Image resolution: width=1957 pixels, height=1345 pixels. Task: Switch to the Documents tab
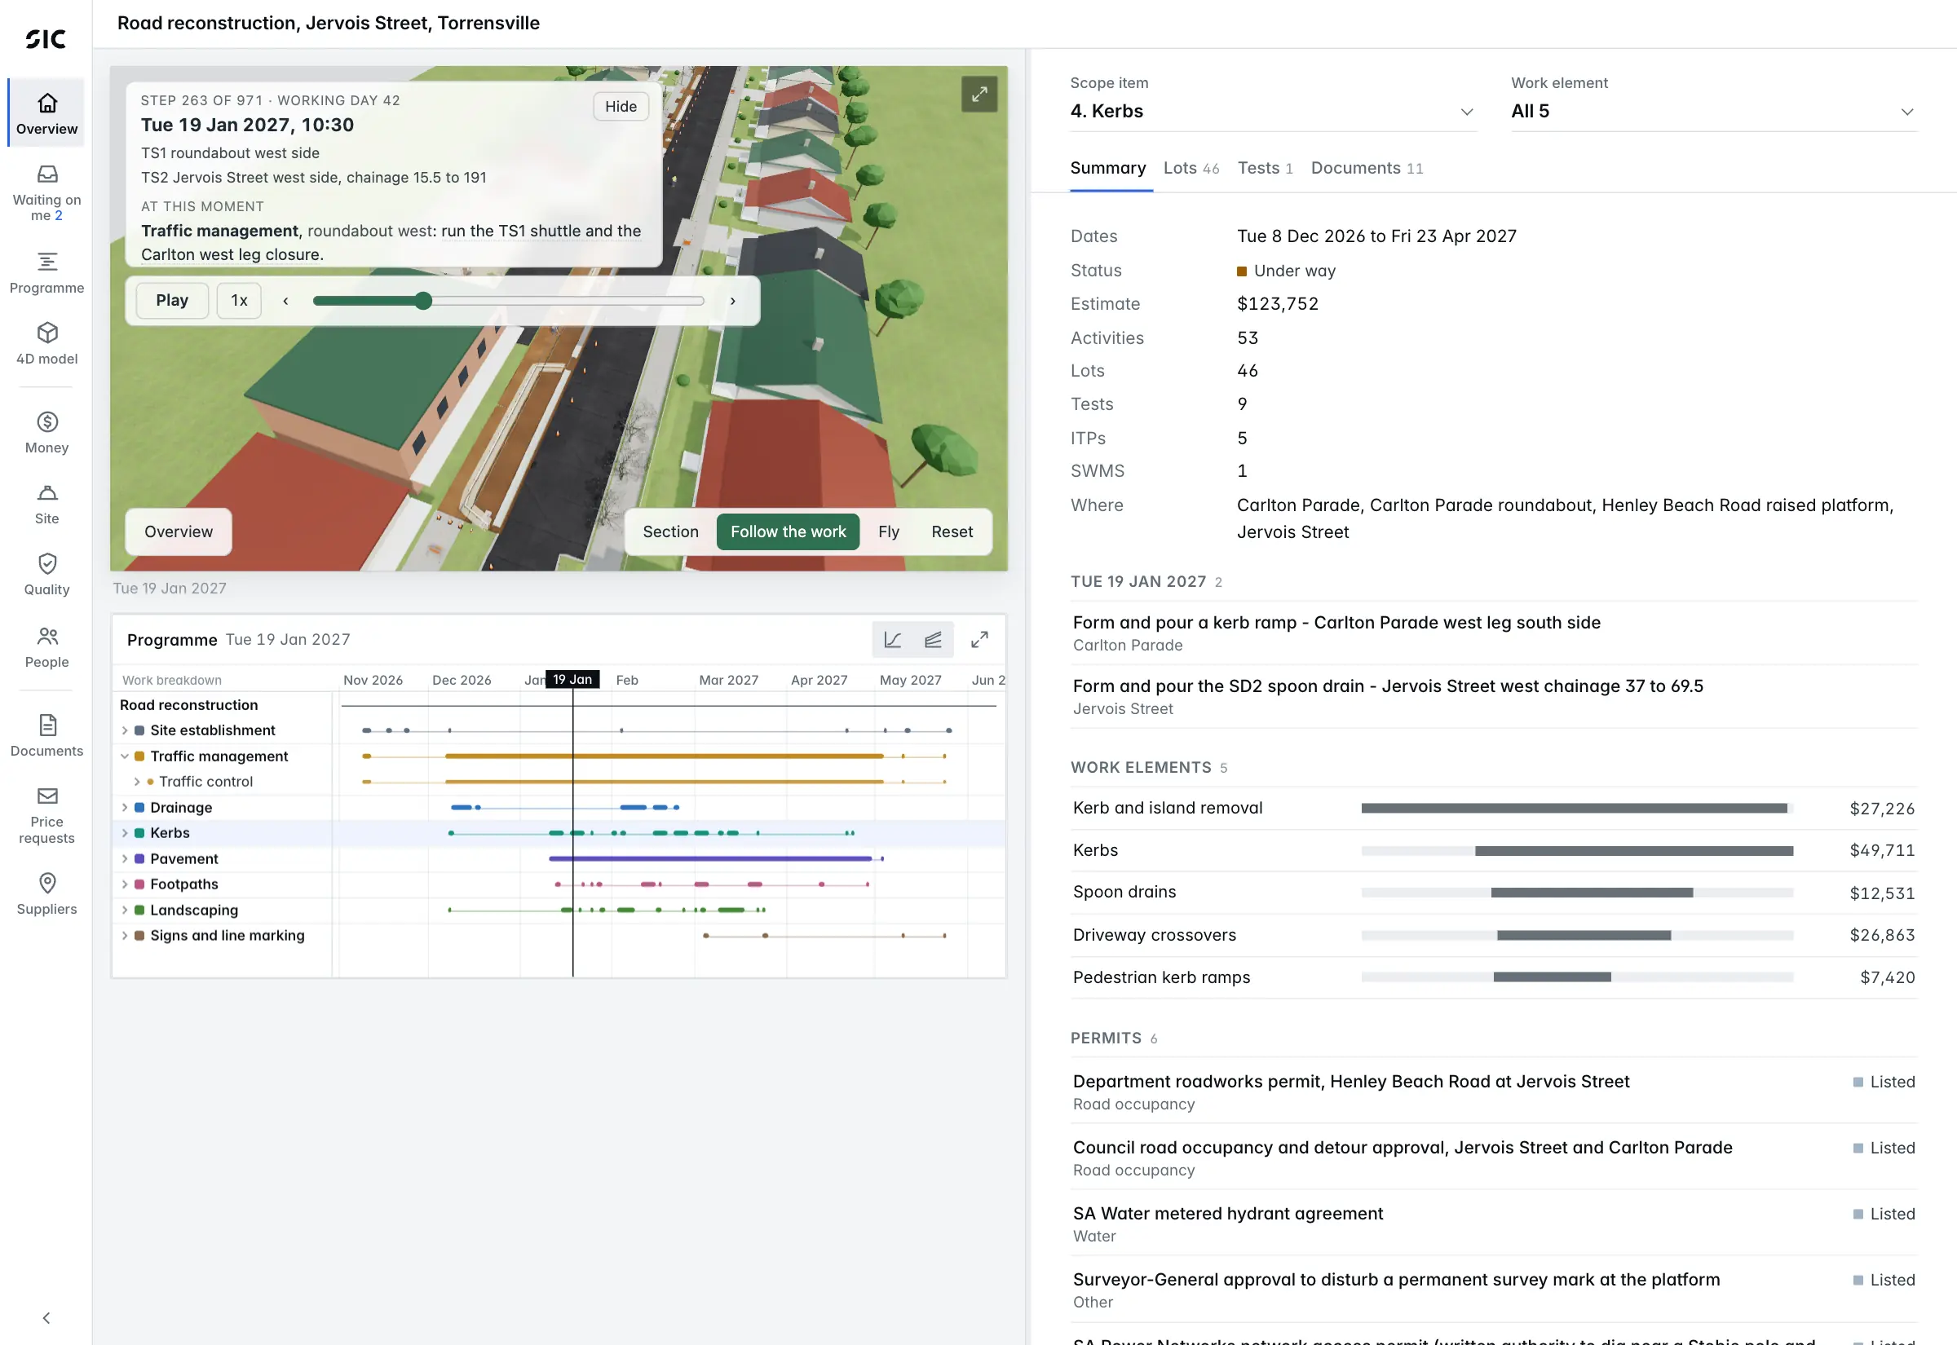[1367, 169]
